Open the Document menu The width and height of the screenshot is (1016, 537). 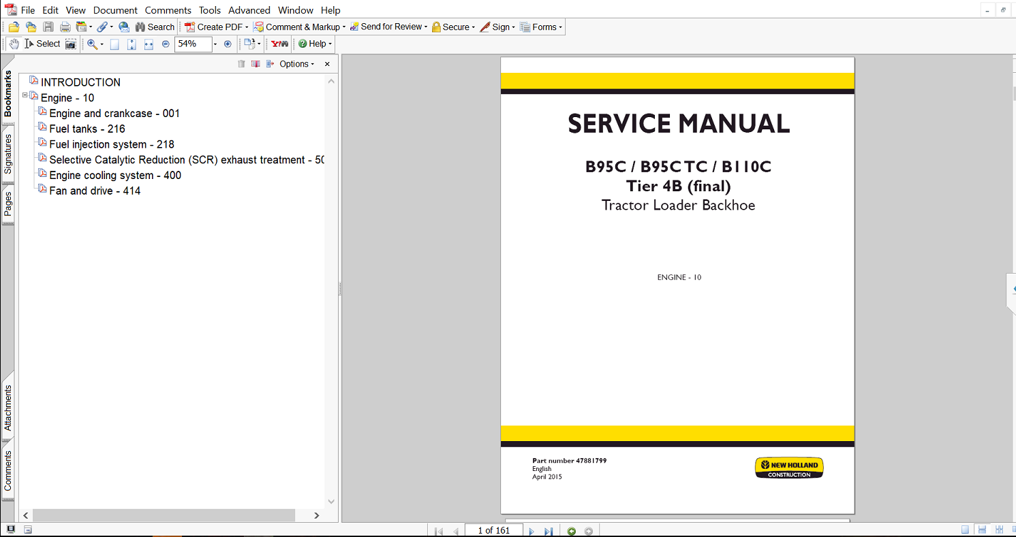115,10
